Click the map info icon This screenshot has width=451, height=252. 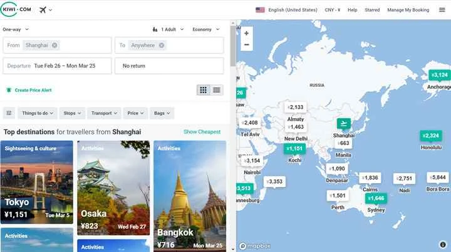[442, 244]
